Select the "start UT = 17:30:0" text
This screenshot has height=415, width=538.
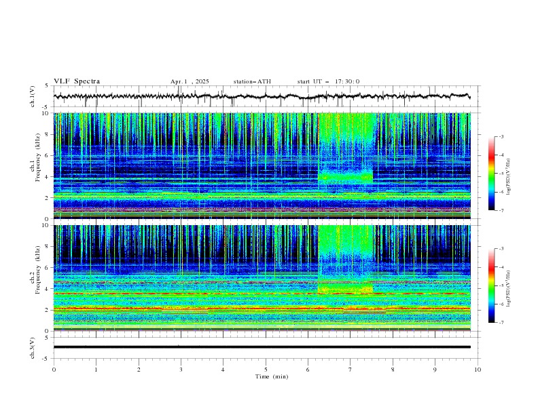tap(328, 81)
